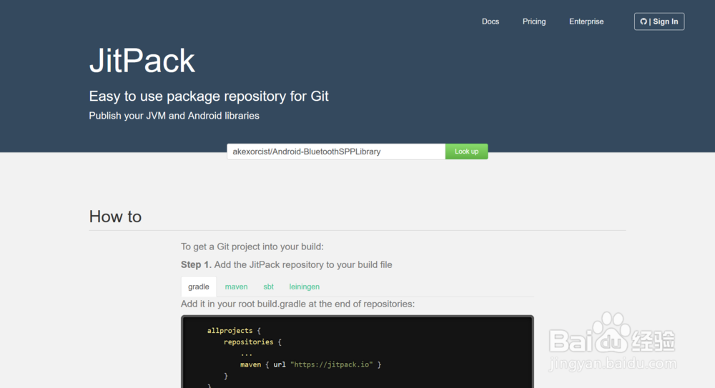Click the "How to" heading

(115, 217)
